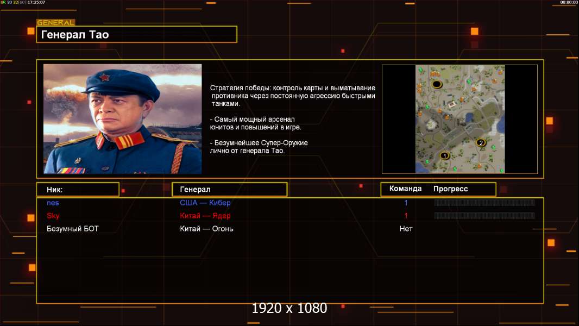Screen dimensions: 579x326
Task: Click the Китай — Ядер faction text
Action: [205, 216]
